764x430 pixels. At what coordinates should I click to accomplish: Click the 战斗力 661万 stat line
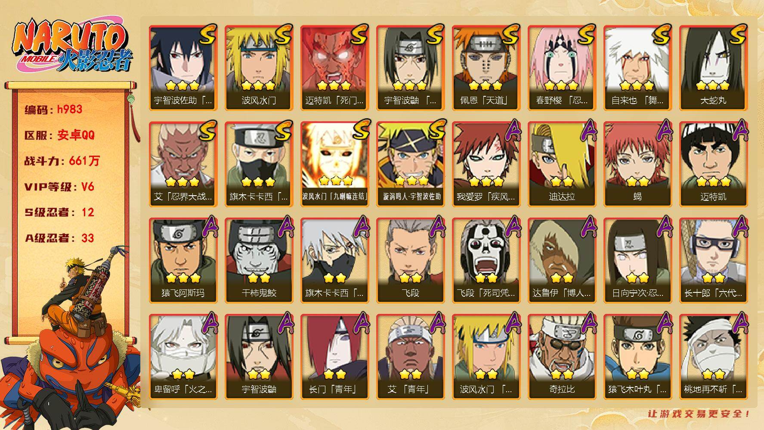click(x=62, y=161)
